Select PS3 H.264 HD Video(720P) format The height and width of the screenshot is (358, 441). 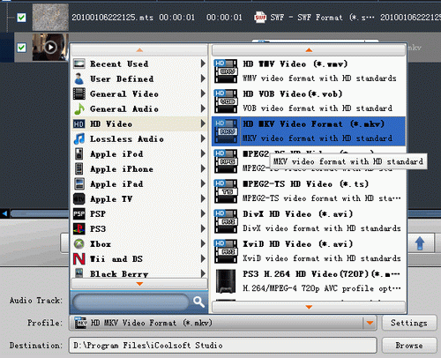pyautogui.click(x=309, y=281)
